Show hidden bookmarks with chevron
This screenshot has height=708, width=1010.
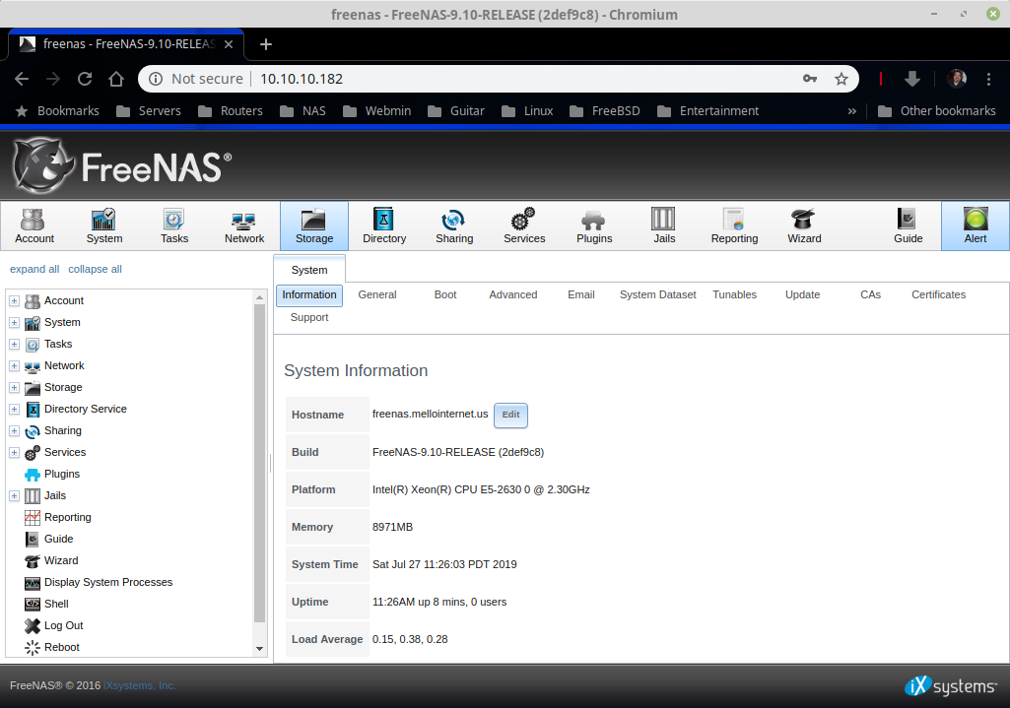click(x=852, y=111)
